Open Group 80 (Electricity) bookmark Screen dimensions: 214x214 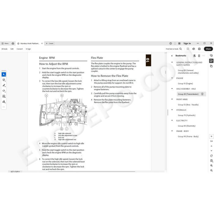tap(186, 126)
